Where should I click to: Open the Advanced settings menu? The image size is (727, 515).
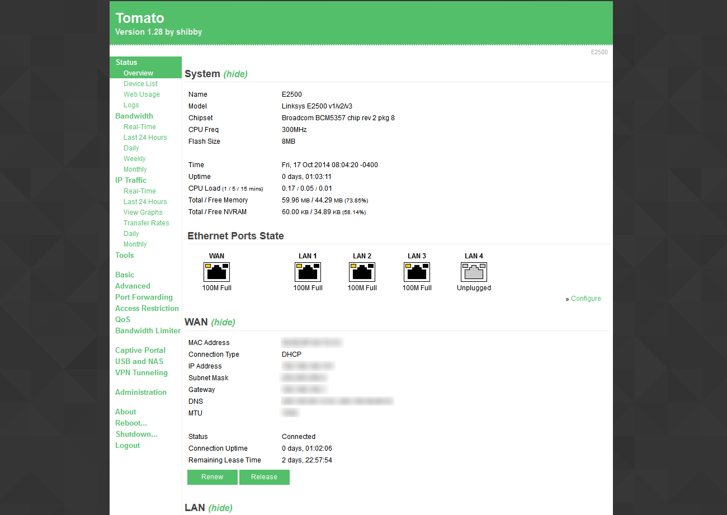pos(133,286)
